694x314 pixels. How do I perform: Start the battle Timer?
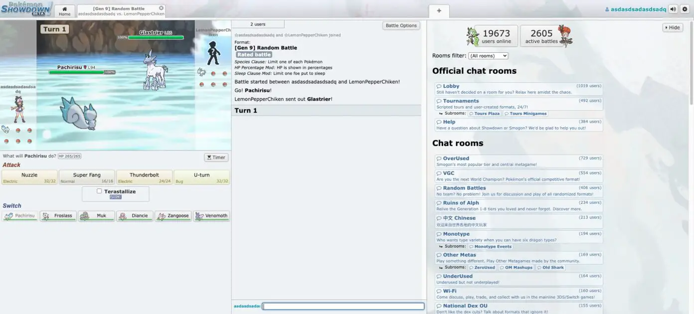click(216, 157)
